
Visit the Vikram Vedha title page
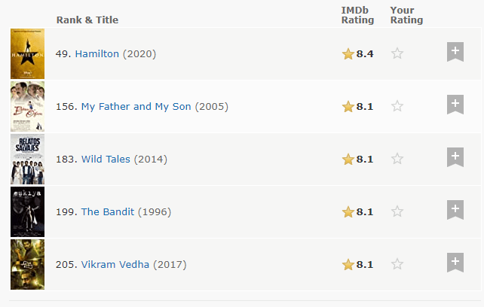pos(115,265)
